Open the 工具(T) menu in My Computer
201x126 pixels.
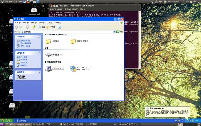[50, 23]
